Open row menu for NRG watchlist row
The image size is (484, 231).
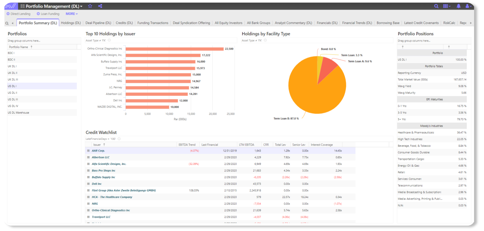point(88,204)
